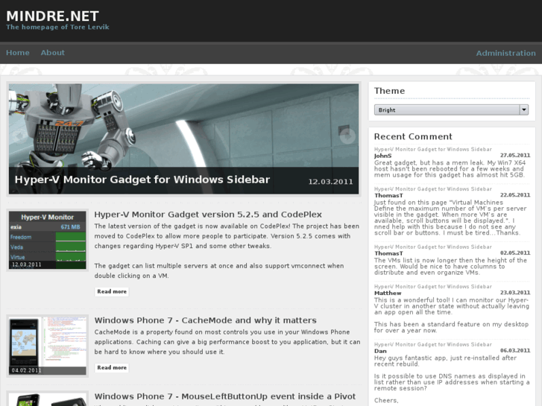Open the Home page
The height and width of the screenshot is (406, 542).
[18, 53]
